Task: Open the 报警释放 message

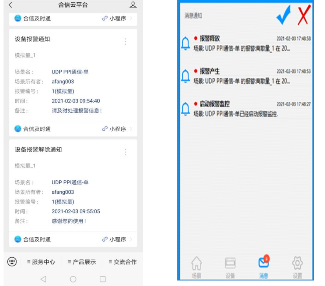Action: [x=246, y=43]
